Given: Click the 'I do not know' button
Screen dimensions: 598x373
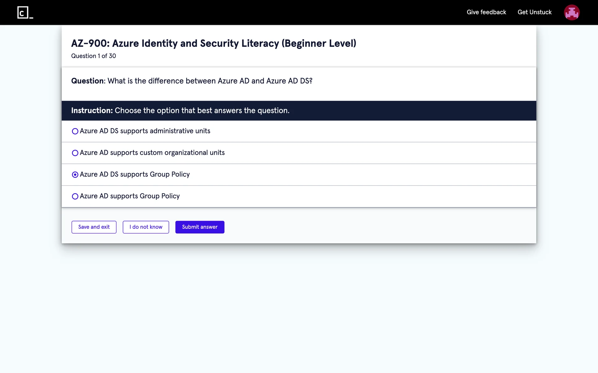Looking at the screenshot, I should pyautogui.click(x=146, y=227).
